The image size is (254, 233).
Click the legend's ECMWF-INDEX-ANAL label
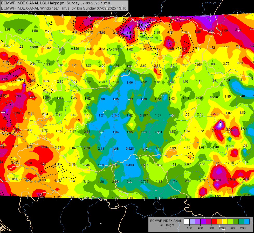pos(166,221)
